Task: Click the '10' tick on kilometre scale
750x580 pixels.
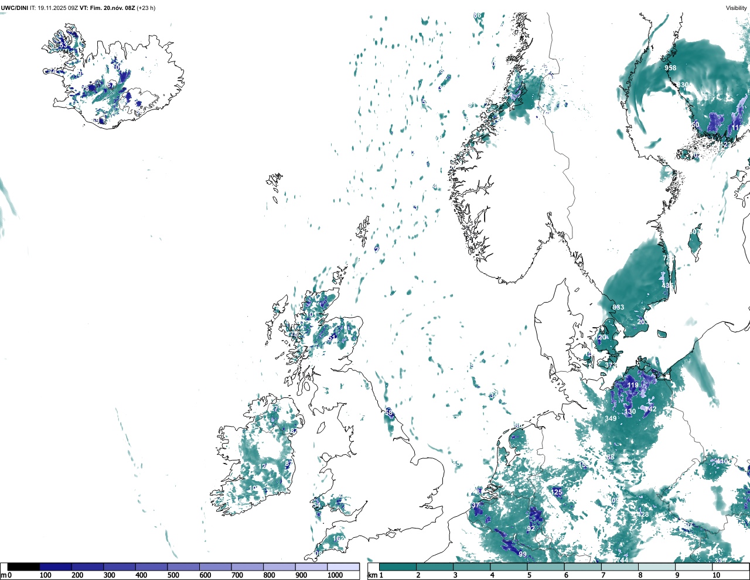Action: click(716, 575)
